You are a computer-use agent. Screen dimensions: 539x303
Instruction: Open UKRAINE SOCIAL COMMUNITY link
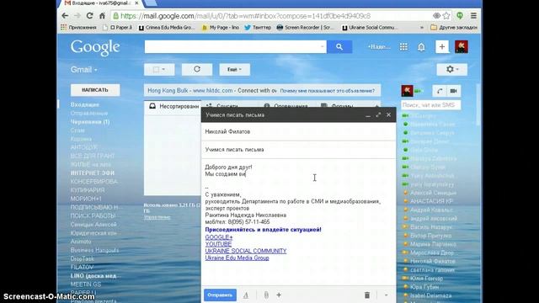click(x=246, y=251)
